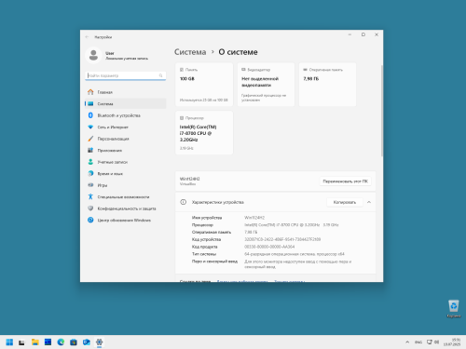Launch Microsoft Edge from taskbar
The width and height of the screenshot is (466, 349).
61,342
